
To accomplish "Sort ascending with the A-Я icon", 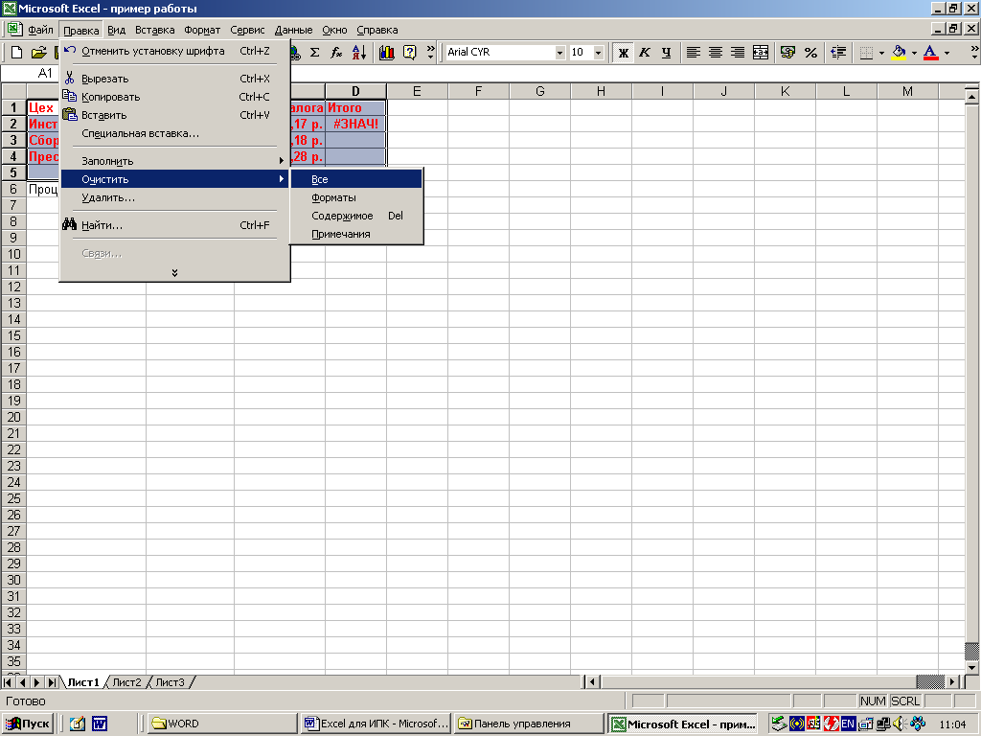I will 359,53.
